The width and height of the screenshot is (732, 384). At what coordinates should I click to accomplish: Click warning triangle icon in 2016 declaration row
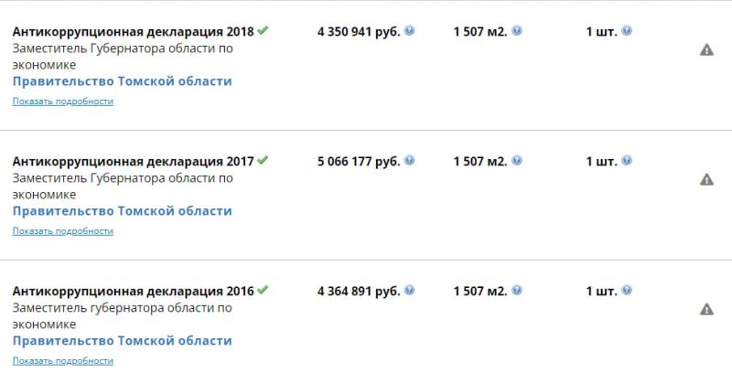click(706, 309)
